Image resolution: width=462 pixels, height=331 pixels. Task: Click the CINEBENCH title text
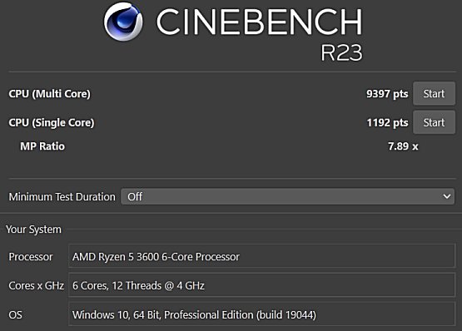(x=259, y=22)
